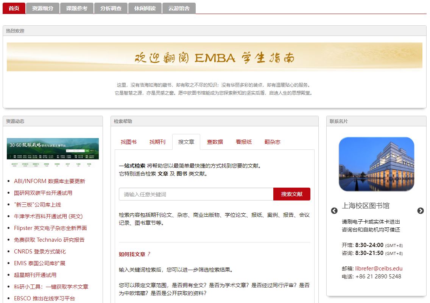This screenshot has height=303, width=430.
Task: Open ABI/INFORM 数据库主要更新 link
Action: 50,181
